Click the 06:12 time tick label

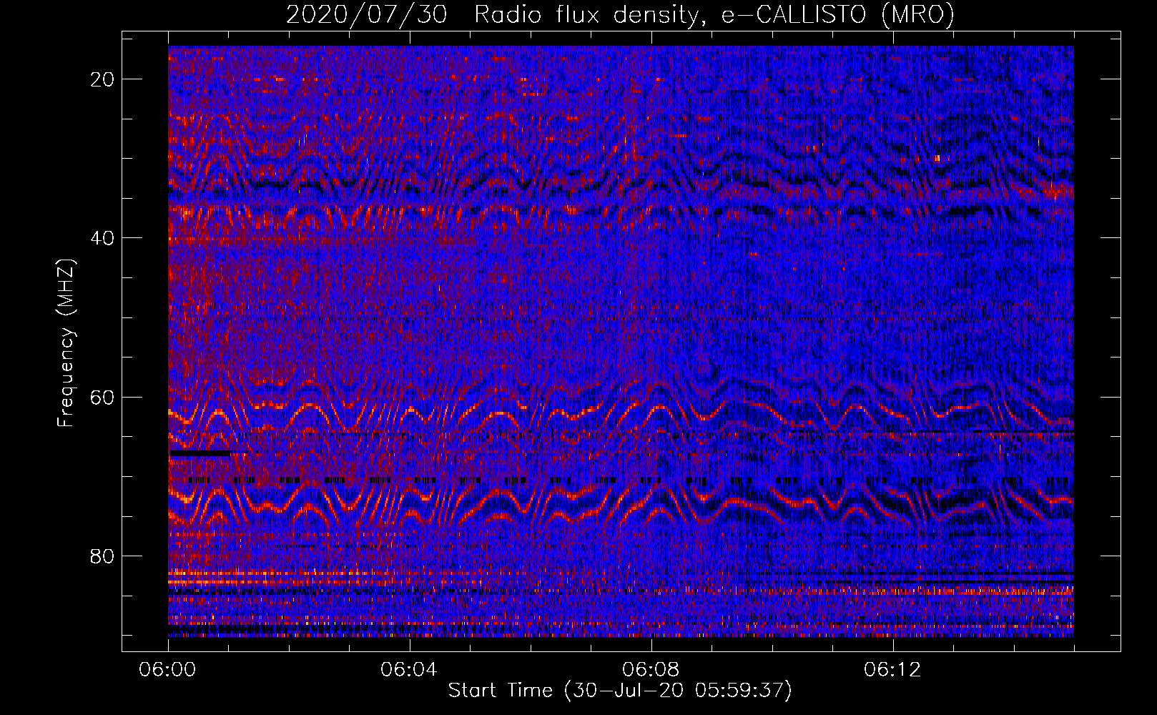coord(893,669)
